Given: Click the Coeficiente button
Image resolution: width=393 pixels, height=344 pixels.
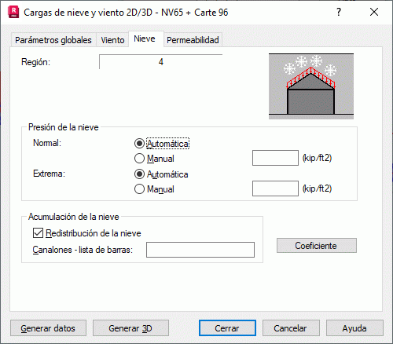Looking at the screenshot, I should 317,246.
